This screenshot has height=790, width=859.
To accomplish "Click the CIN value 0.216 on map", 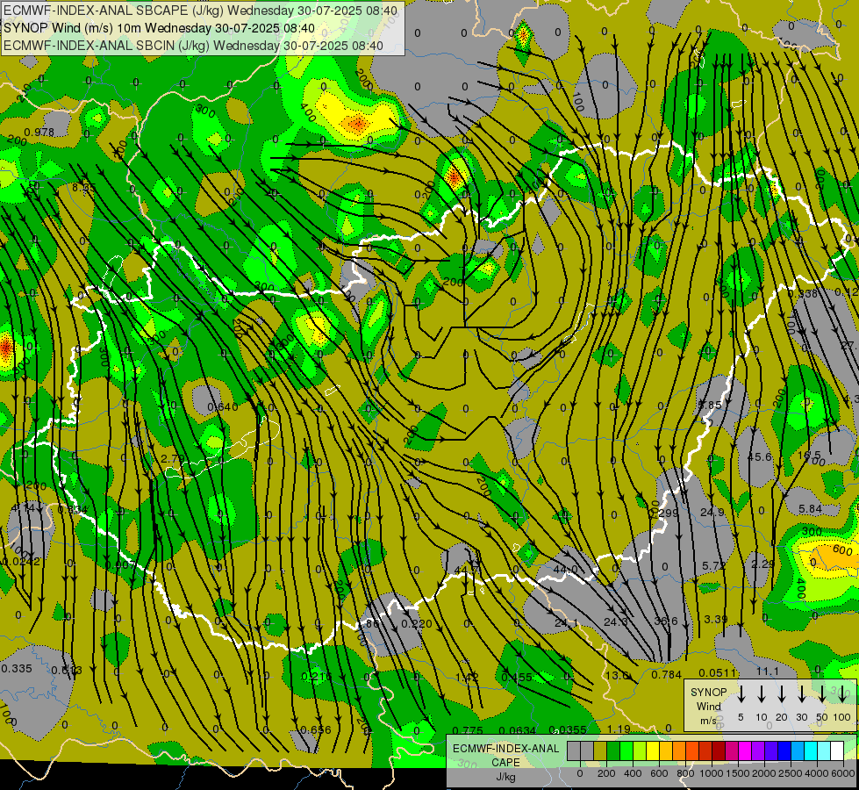I will 316,677.
